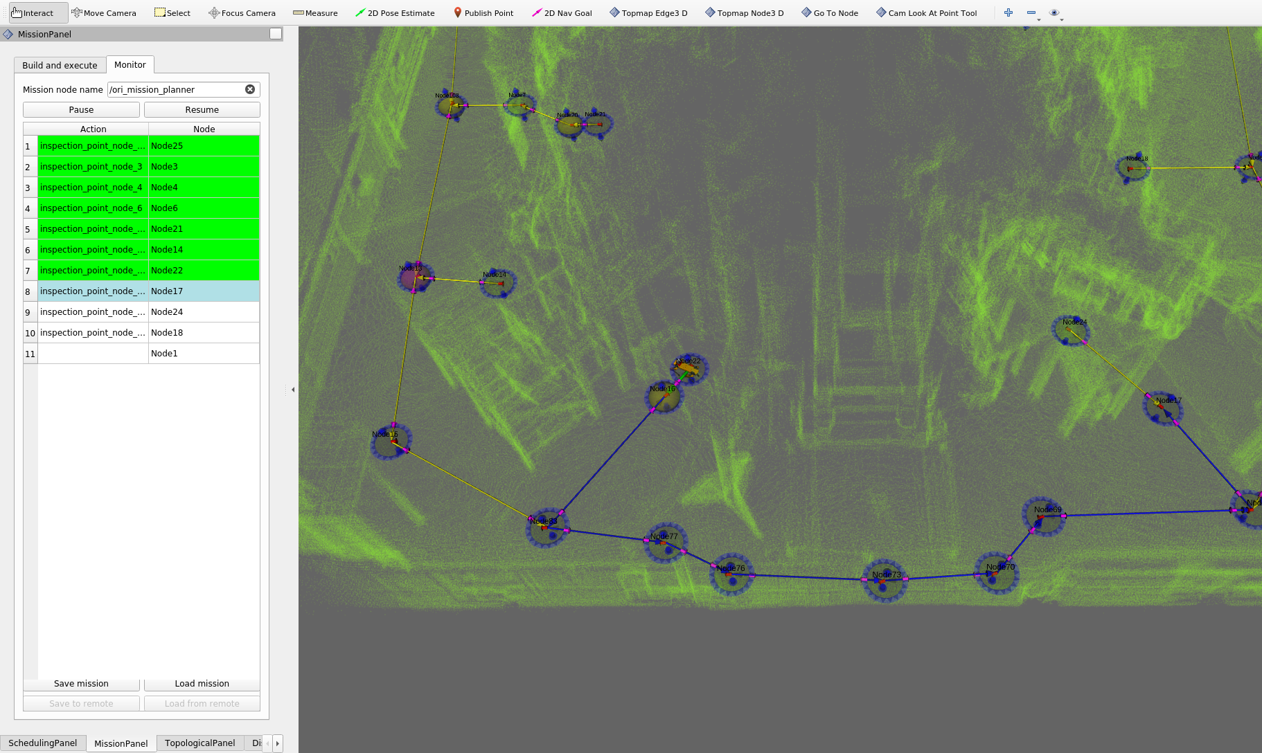Image resolution: width=1262 pixels, height=753 pixels.
Task: Click Node17 marker in the 3D map
Action: pos(1163,408)
